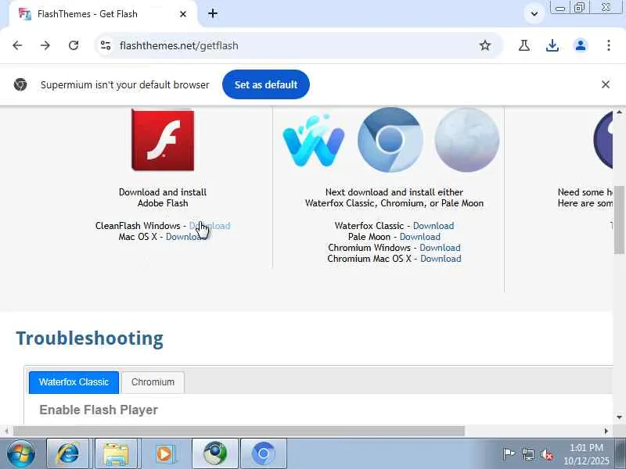Click the Troubleshooting heading

pyautogui.click(x=89, y=338)
